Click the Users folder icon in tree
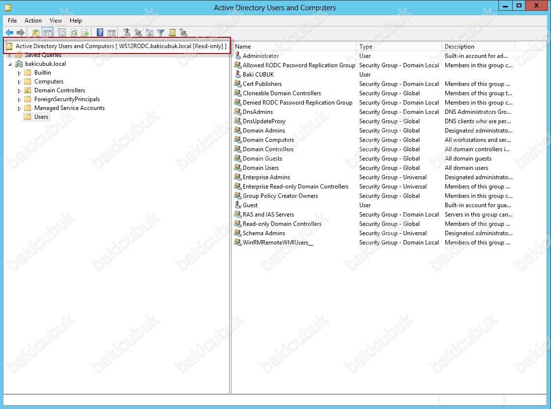Screen dimensions: 551x409 pos(28,116)
